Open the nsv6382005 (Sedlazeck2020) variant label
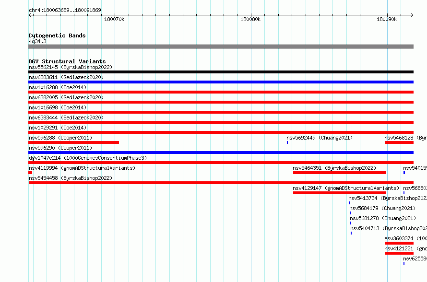 (x=66, y=97)
